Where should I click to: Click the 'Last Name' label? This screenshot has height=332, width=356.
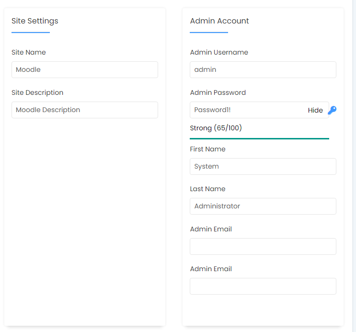[207, 189]
